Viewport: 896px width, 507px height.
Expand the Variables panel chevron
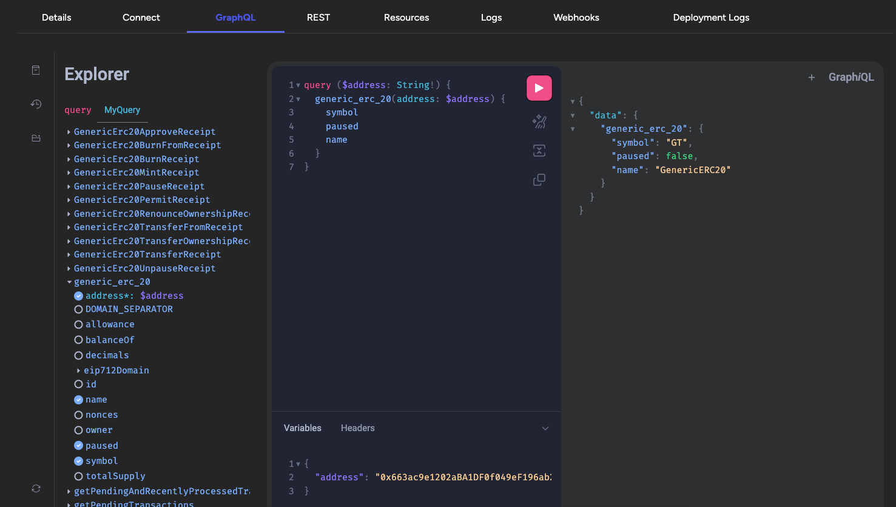(545, 427)
